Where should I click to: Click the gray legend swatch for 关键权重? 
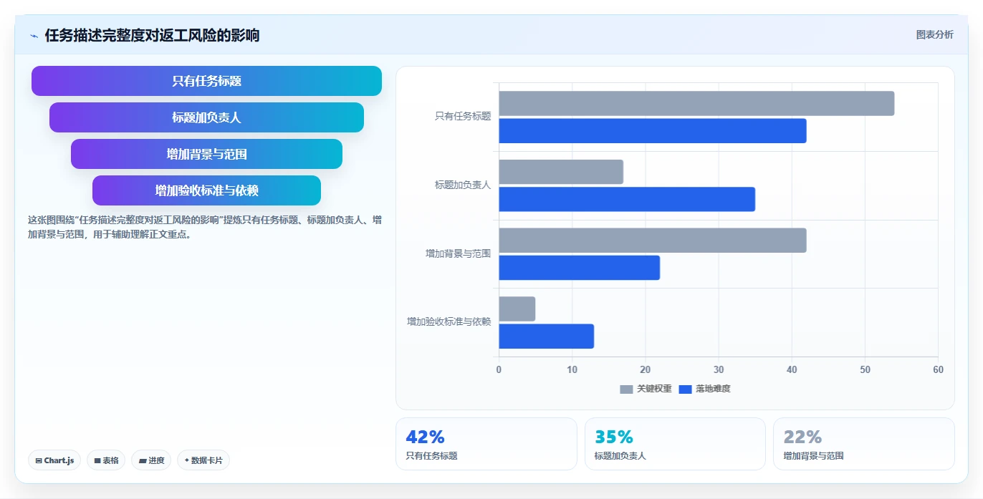[x=626, y=389]
